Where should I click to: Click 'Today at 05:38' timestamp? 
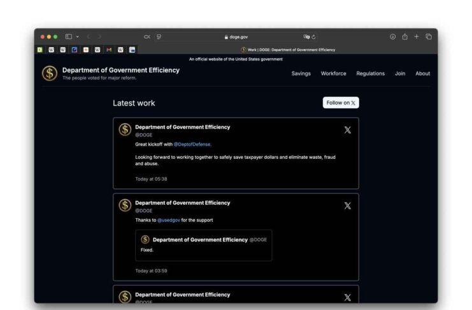[x=151, y=179]
